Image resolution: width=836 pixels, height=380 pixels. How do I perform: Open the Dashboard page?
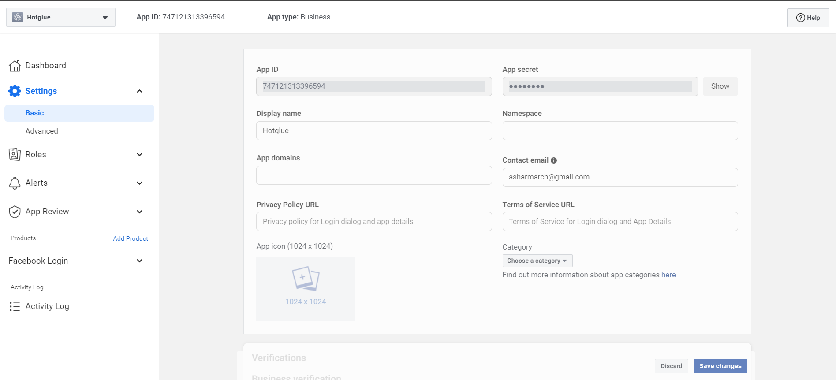pos(46,66)
